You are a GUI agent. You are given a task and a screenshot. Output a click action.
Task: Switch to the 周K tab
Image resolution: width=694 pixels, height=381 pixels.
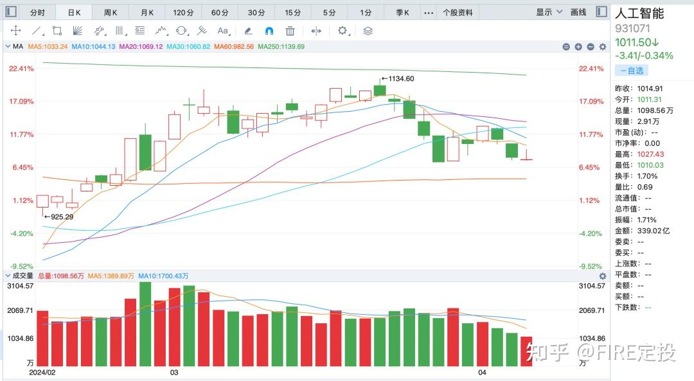click(111, 12)
